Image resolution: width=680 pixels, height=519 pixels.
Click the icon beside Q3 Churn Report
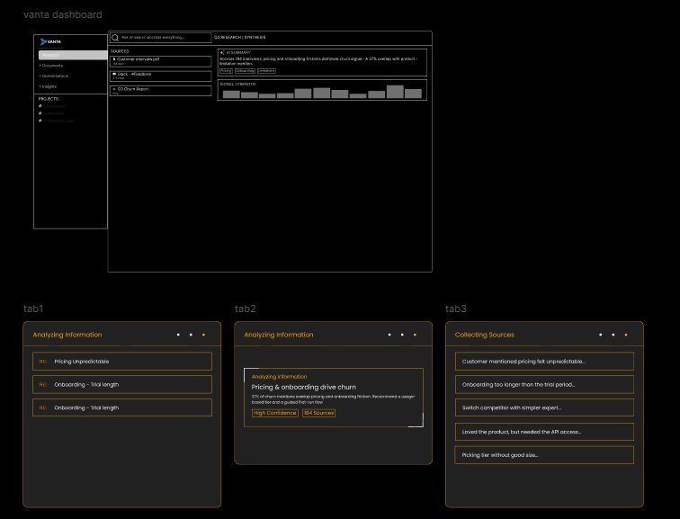pyautogui.click(x=114, y=89)
